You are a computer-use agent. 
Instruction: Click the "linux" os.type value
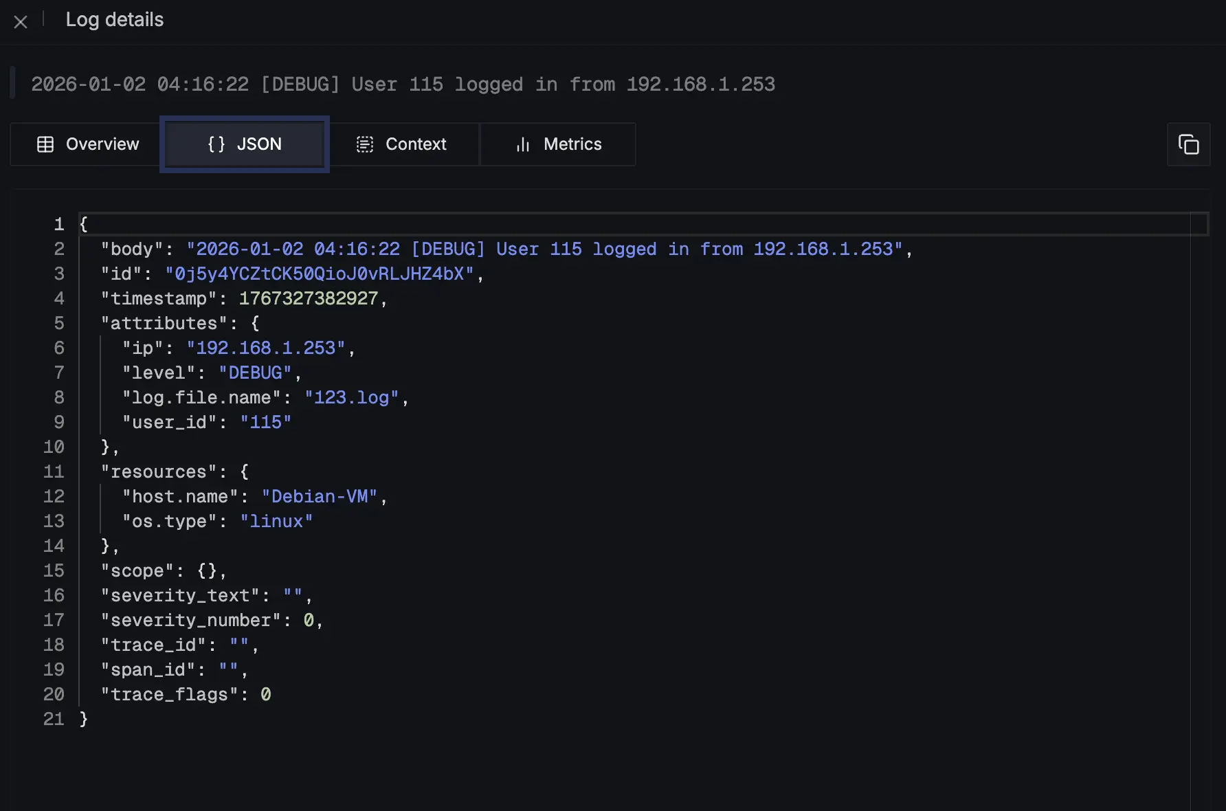point(276,522)
